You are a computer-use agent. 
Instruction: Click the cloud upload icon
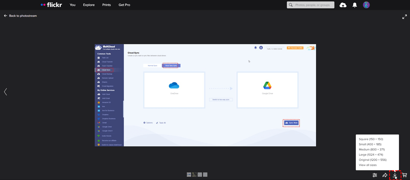[343, 5]
